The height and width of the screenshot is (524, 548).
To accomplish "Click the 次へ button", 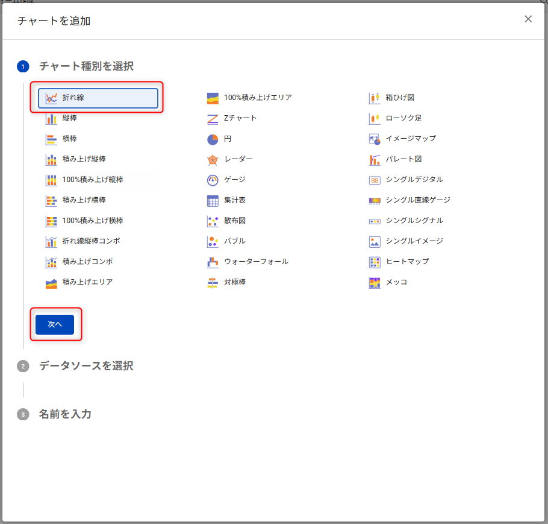I will tap(55, 324).
